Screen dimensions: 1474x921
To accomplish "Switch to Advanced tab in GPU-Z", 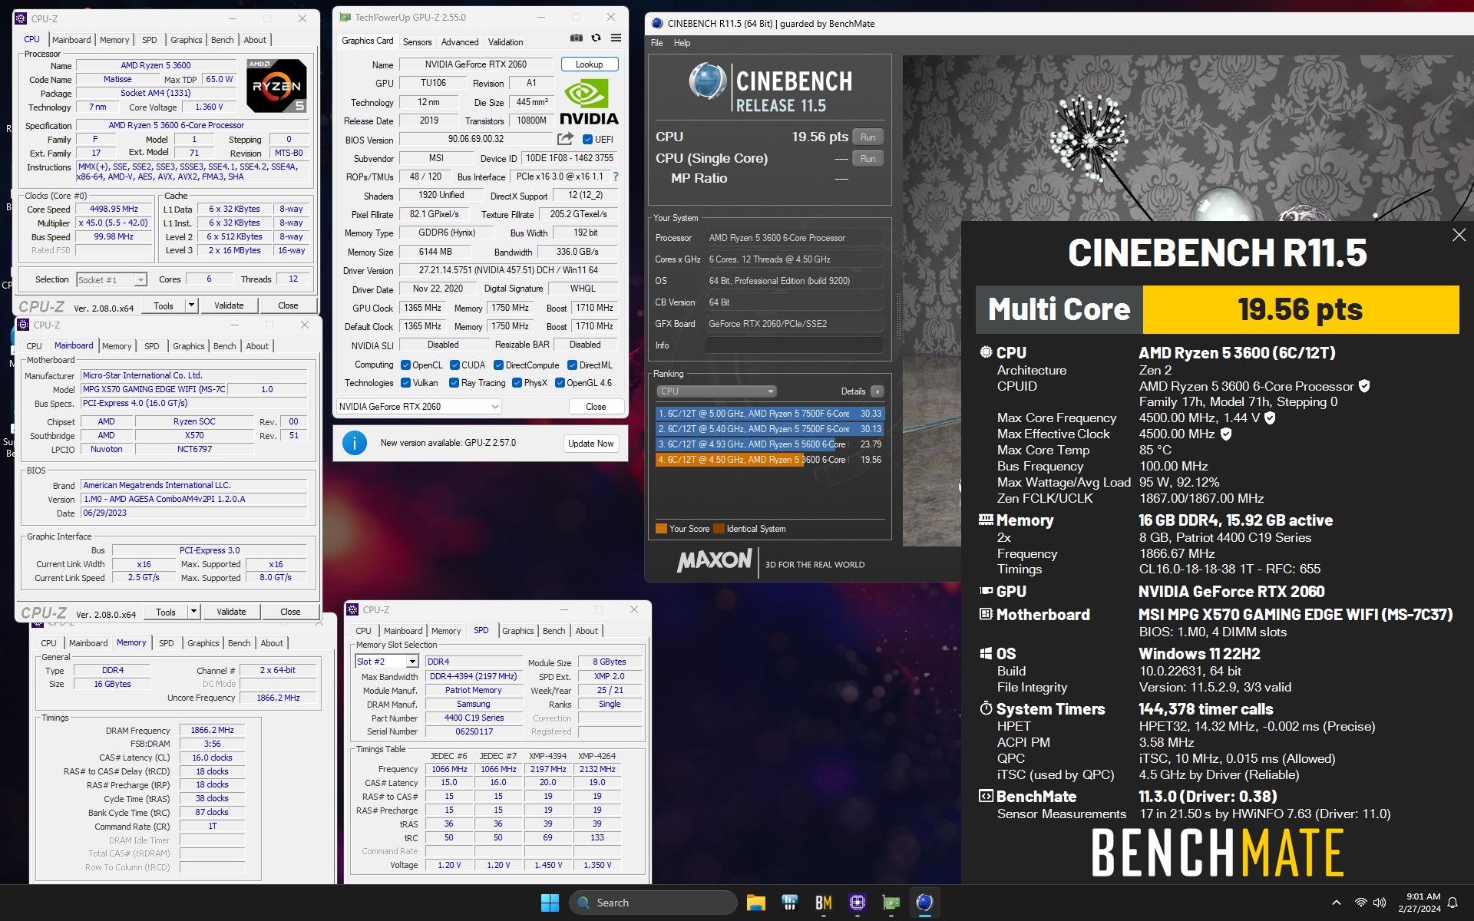I will 460,42.
